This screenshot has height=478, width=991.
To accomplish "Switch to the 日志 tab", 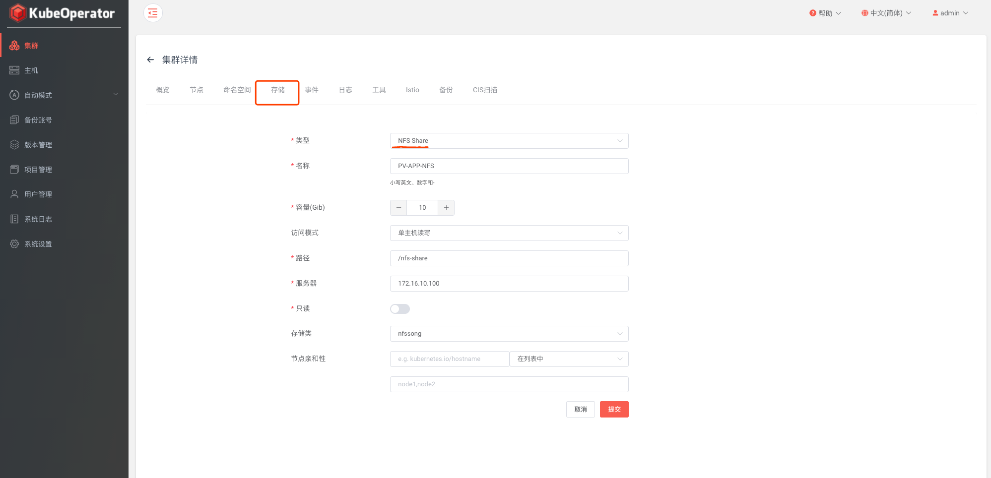I will pyautogui.click(x=345, y=90).
